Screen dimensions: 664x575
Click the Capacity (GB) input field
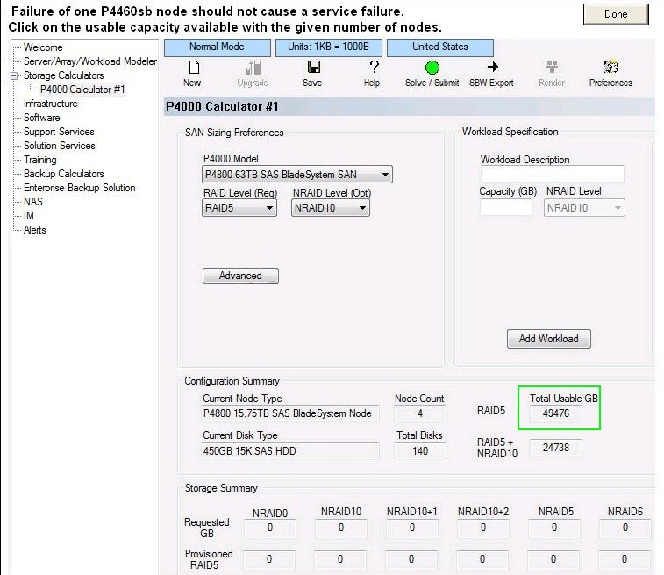tap(505, 208)
